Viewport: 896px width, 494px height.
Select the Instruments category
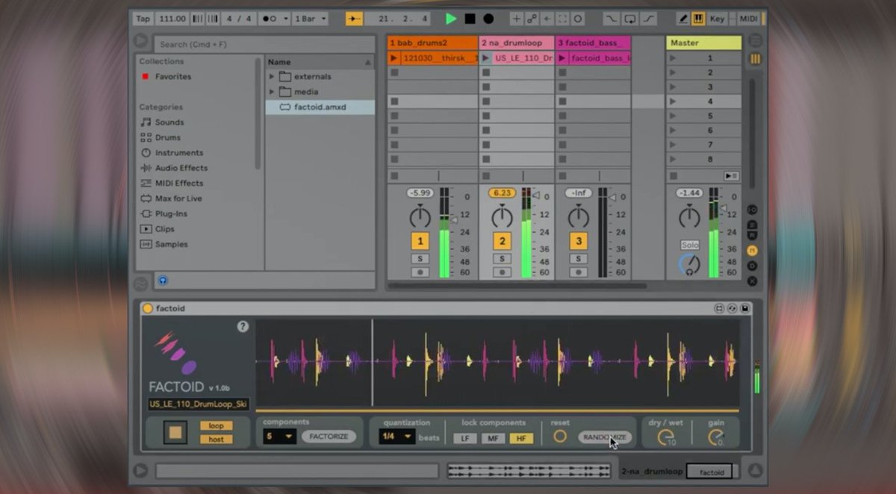tap(178, 153)
